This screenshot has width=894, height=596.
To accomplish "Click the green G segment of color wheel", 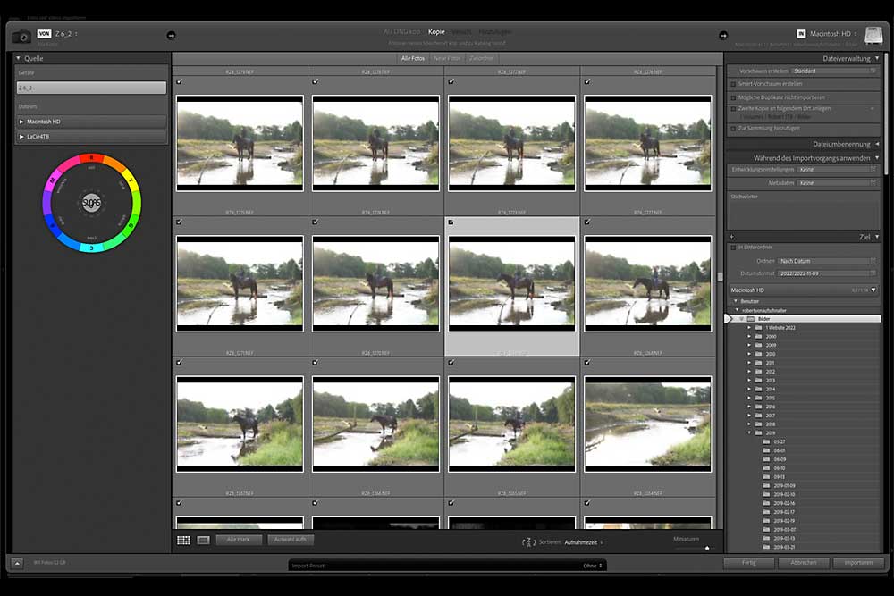I will tap(131, 226).
